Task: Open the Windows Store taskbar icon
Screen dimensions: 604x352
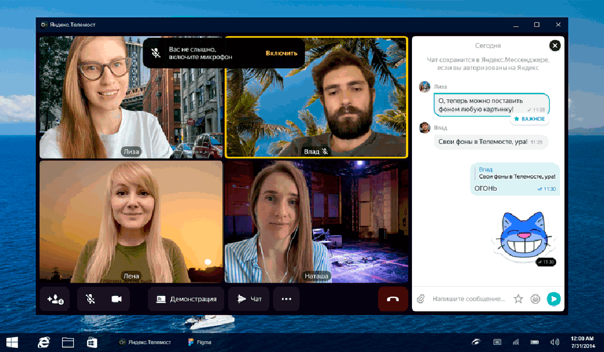Action: coord(92,342)
